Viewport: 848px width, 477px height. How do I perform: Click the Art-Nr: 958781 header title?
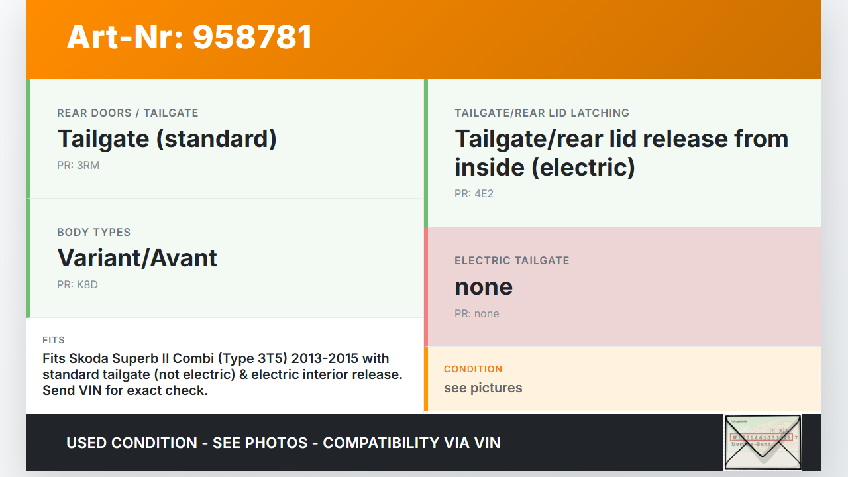tap(189, 37)
